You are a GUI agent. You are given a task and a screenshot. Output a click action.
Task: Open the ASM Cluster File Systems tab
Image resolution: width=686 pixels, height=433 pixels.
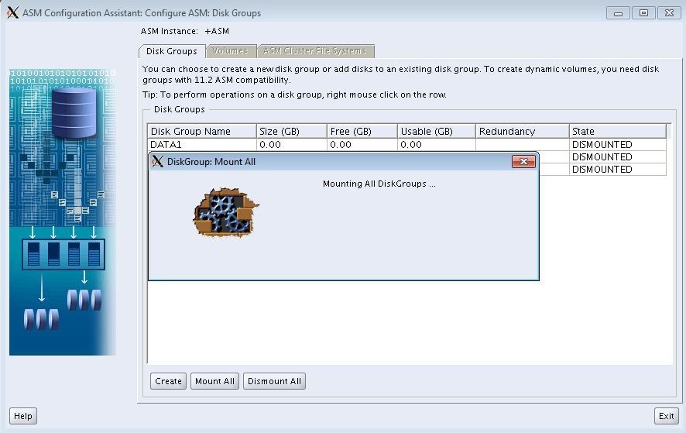(x=315, y=51)
